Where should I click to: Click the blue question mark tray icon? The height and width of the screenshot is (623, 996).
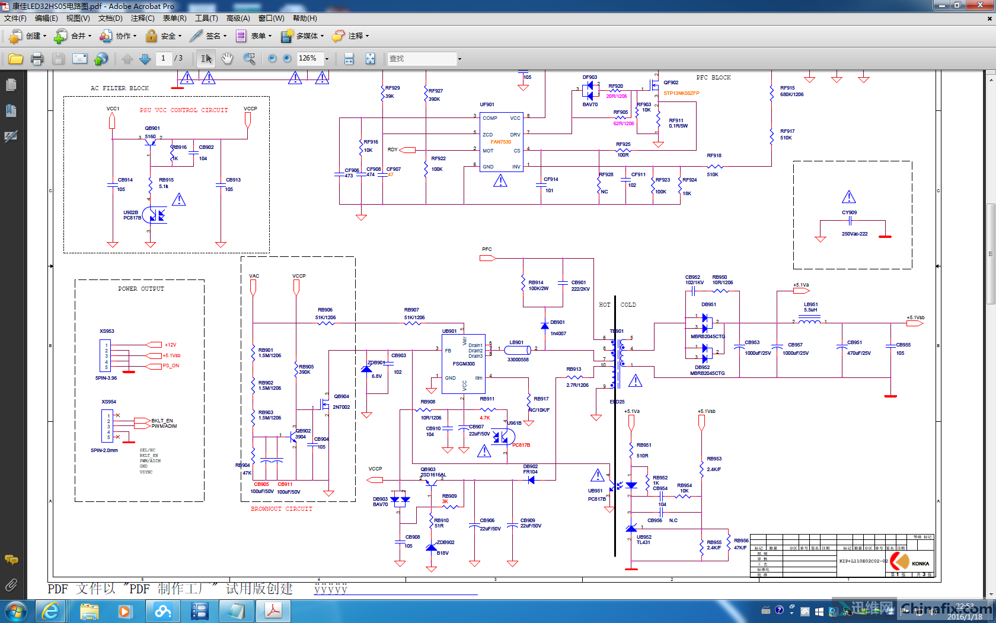[x=779, y=610]
